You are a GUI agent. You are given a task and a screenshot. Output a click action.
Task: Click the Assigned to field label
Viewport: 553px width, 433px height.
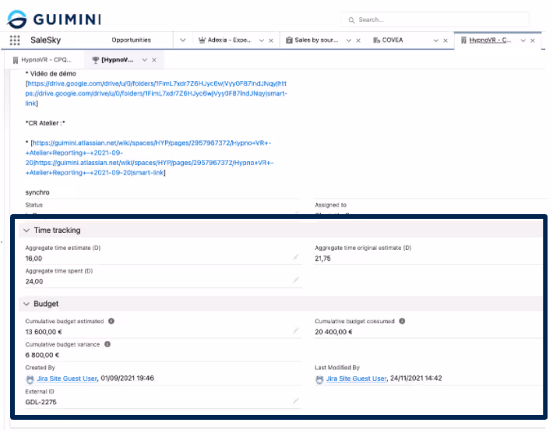click(330, 205)
